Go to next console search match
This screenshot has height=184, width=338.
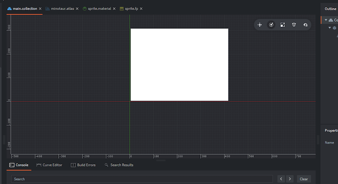point(289,179)
